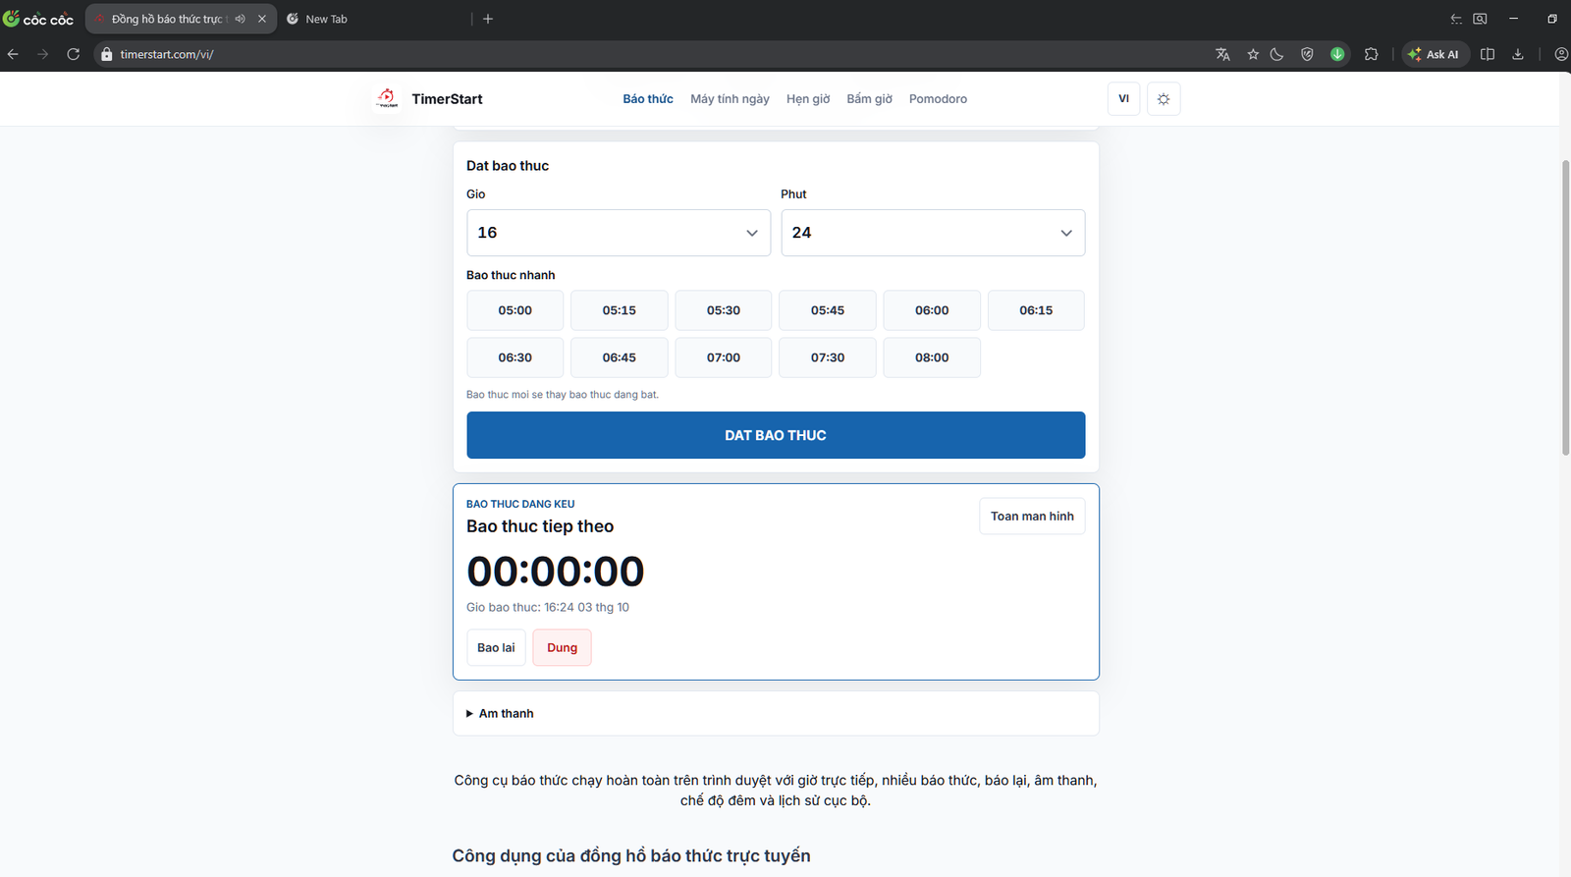Click the TimerStart logo icon
The height and width of the screenshot is (877, 1571).
click(x=387, y=98)
